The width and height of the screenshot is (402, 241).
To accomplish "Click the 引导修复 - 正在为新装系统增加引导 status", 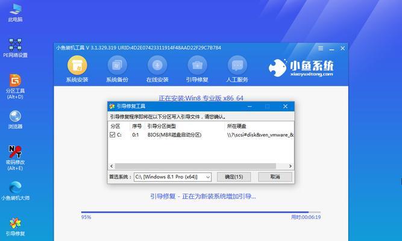I will (203, 196).
